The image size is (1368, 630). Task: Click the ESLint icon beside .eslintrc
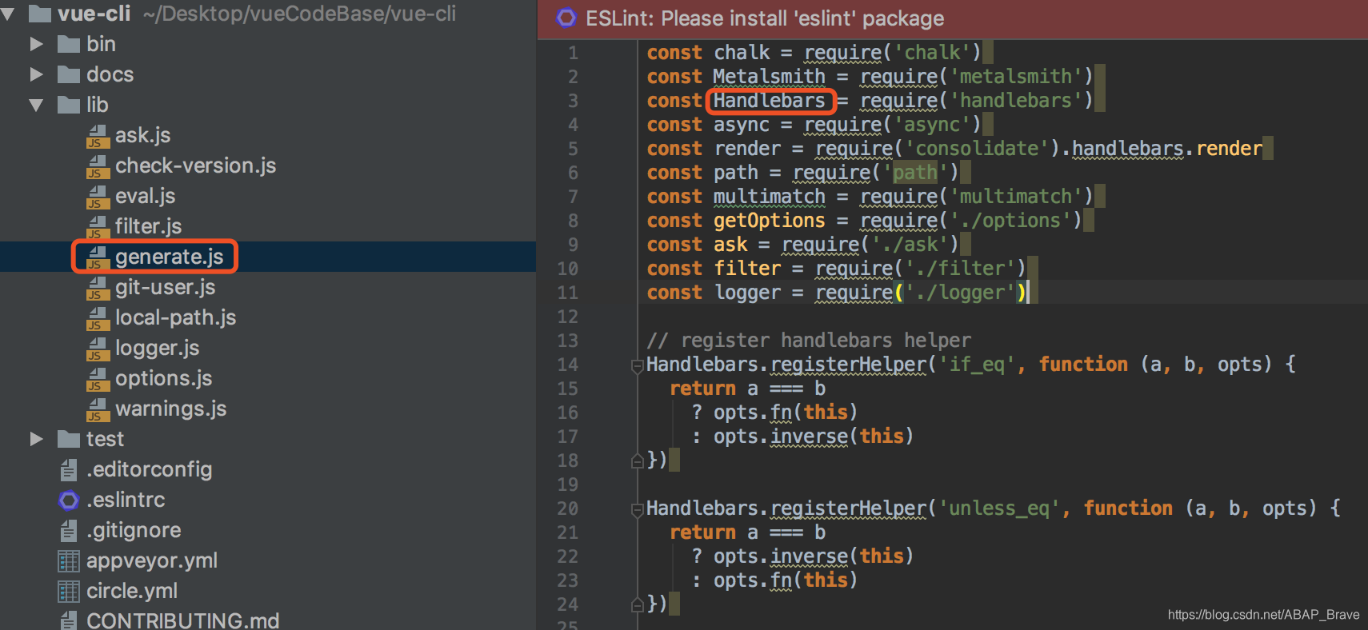click(x=69, y=500)
